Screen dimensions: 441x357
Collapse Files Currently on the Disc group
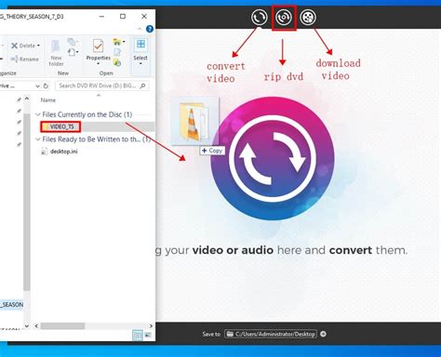coord(38,114)
